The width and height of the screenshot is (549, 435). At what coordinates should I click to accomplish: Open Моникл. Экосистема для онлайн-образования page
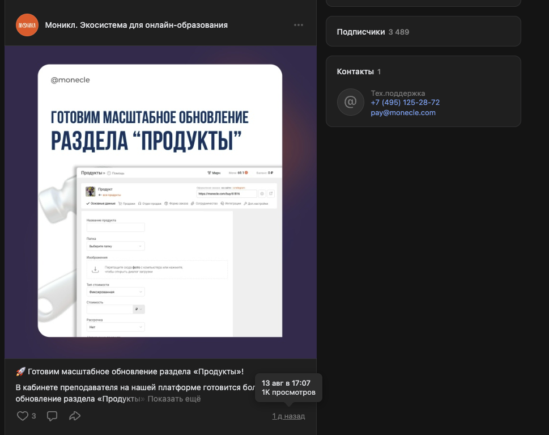pos(136,25)
